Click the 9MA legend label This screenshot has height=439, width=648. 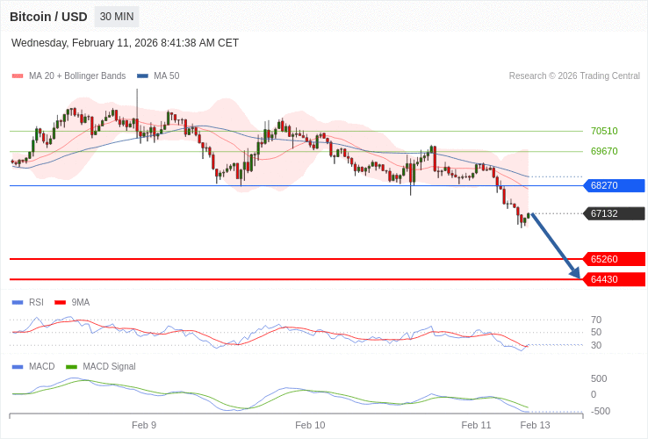coord(81,303)
